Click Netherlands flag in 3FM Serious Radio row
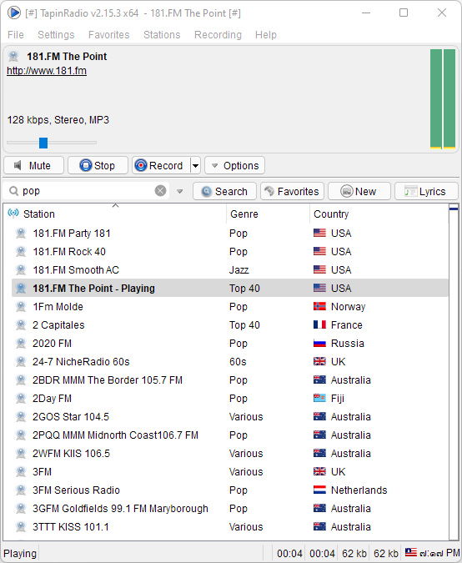Screen dimensions: 462x563 click(319, 490)
